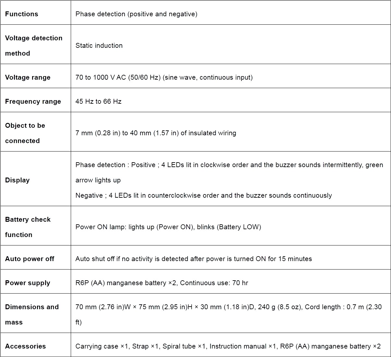This screenshot has width=391, height=357.
Task: Click the 'Auto shut off' description text
Action: click(193, 259)
